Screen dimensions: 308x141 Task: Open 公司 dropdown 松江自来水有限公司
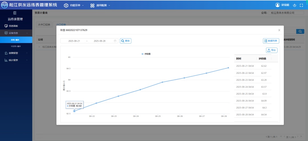pyautogui.click(x=286, y=13)
